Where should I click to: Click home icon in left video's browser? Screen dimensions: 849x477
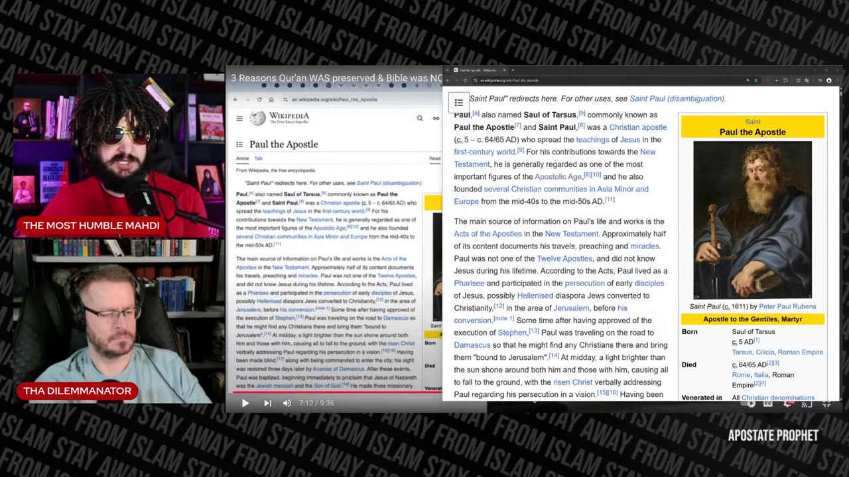[271, 99]
